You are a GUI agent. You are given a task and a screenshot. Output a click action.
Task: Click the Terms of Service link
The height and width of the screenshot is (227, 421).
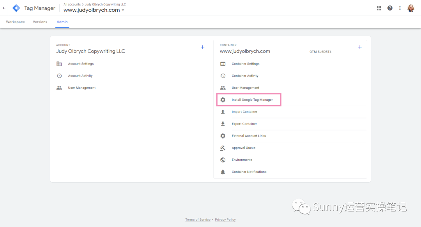tap(198, 220)
